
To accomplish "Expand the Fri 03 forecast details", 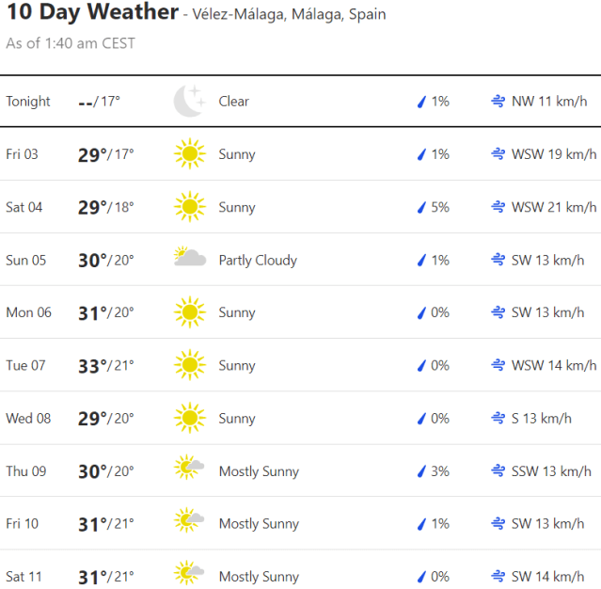I will coord(23,154).
